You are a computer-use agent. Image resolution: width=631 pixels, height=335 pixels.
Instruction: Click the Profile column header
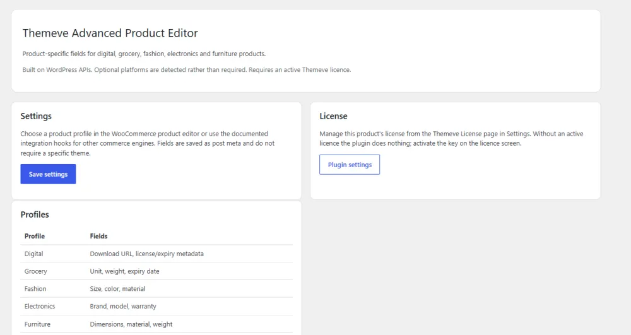click(35, 236)
